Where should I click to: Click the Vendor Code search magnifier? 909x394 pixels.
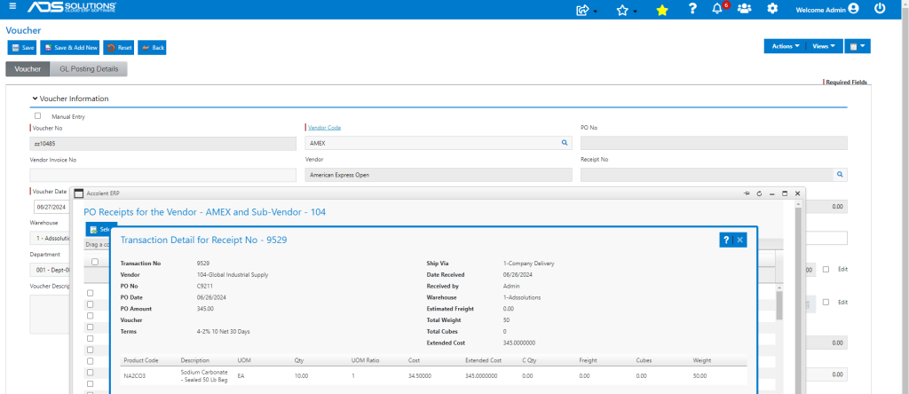tap(564, 142)
